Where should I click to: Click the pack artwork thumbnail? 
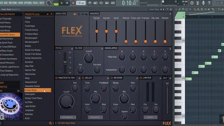point(11,106)
